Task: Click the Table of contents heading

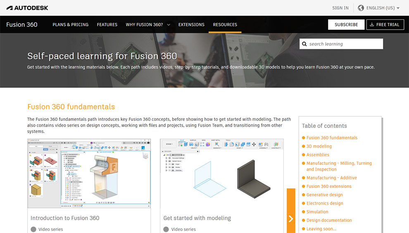Action: pos(324,126)
